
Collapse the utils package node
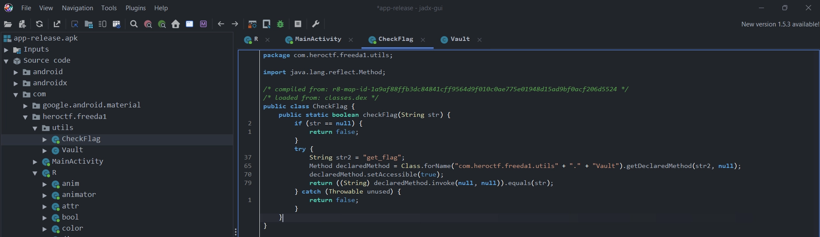pyautogui.click(x=35, y=128)
